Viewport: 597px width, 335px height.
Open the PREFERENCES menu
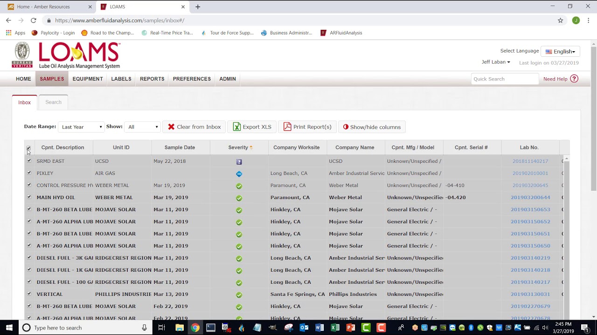point(192,79)
